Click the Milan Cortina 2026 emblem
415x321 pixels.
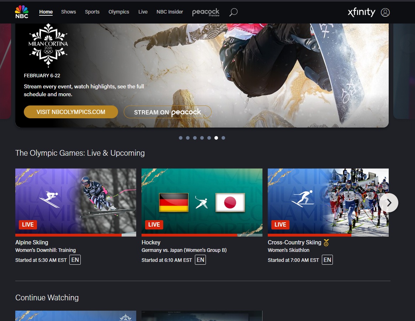[x=48, y=45]
